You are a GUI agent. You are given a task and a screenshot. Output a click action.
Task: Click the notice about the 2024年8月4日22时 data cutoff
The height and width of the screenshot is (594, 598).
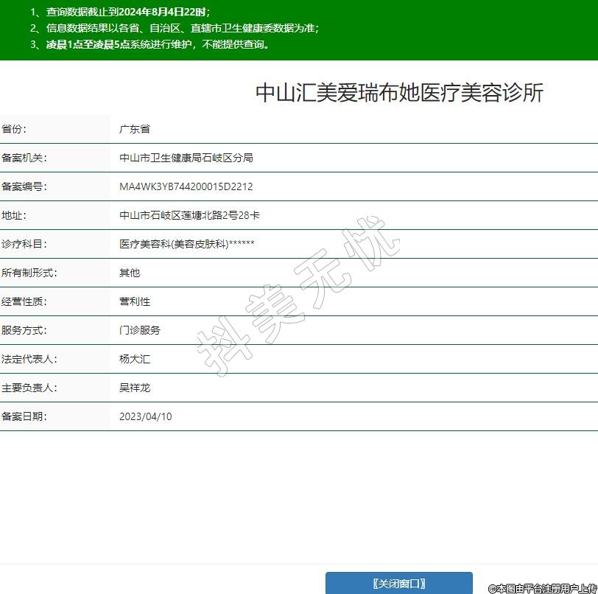click(x=120, y=12)
